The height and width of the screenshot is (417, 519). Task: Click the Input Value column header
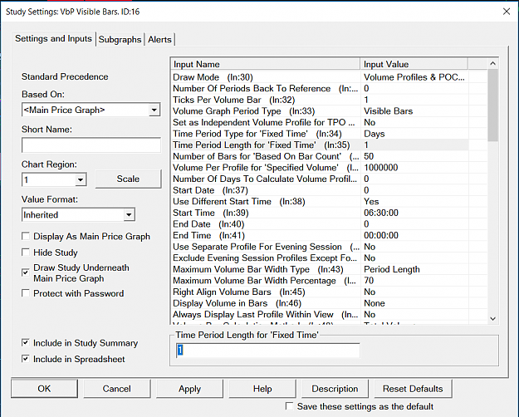(414, 64)
